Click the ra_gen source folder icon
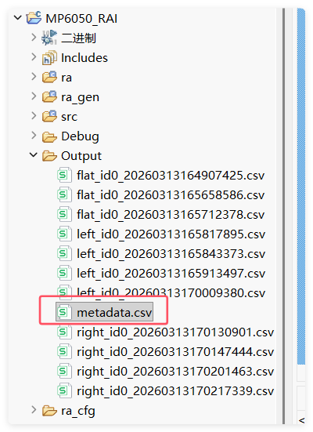 (49, 96)
